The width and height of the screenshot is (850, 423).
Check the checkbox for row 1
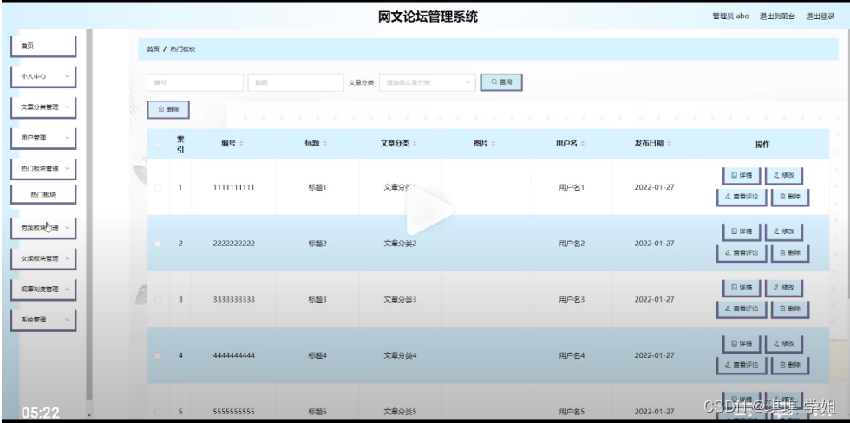click(158, 187)
